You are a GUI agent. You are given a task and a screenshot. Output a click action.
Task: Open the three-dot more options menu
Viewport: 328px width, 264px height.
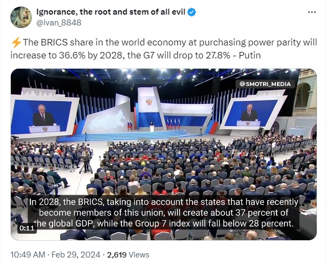312,12
